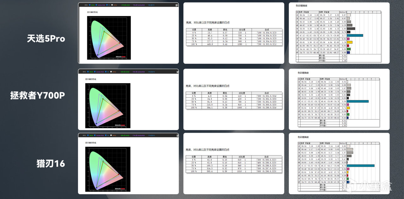Click the 4.8 brightness cell for 拯救者Y700P
Image resolution: width=404 pixels, height=199 pixels.
[x=209, y=96]
